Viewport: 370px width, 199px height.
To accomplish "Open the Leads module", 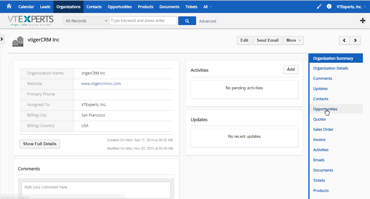I will 45,6.
